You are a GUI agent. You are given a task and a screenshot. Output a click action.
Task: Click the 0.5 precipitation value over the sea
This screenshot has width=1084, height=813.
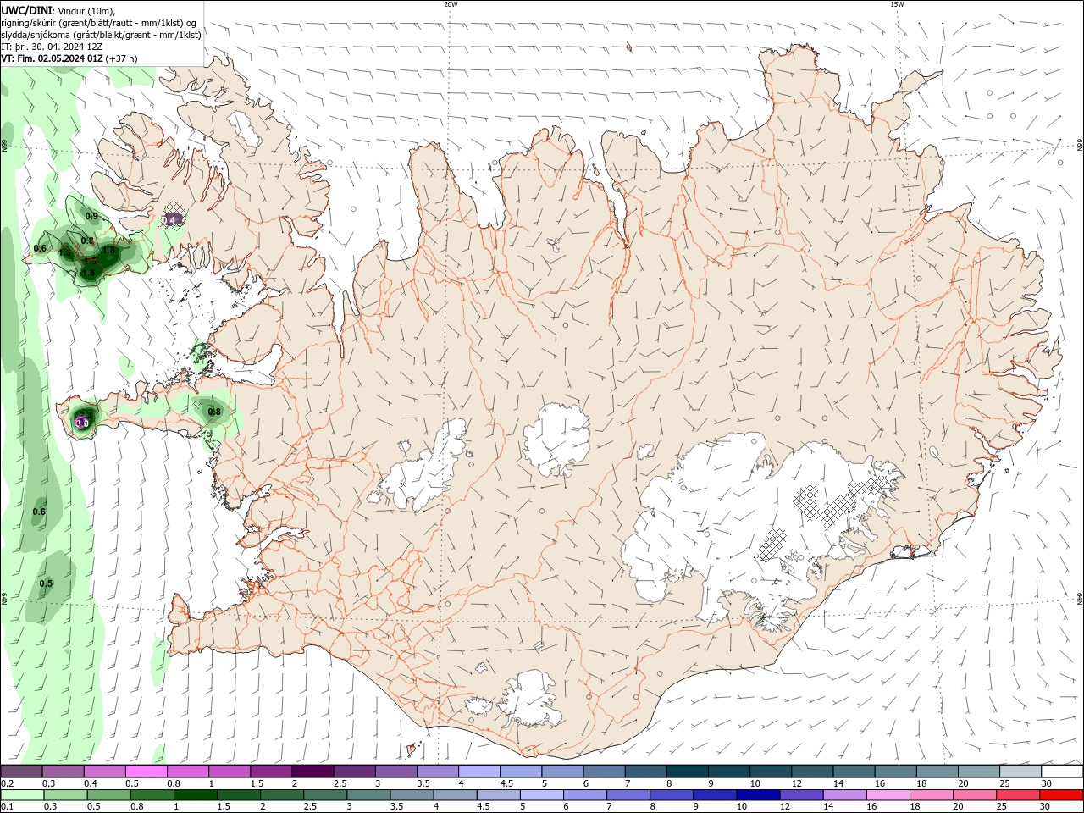point(46,583)
